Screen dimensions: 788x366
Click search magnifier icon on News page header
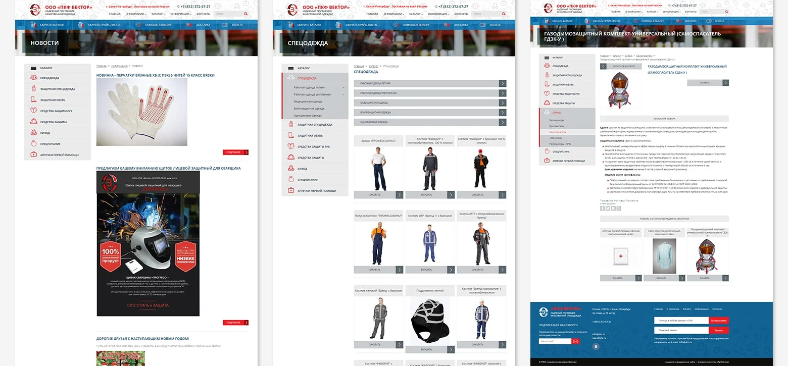[246, 14]
